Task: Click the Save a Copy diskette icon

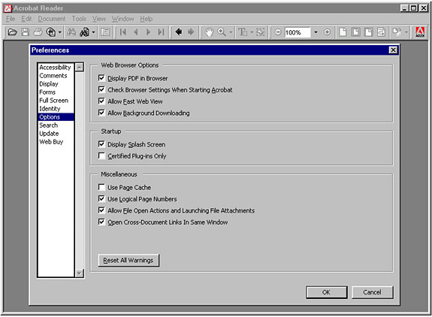Action: pyautogui.click(x=25, y=32)
